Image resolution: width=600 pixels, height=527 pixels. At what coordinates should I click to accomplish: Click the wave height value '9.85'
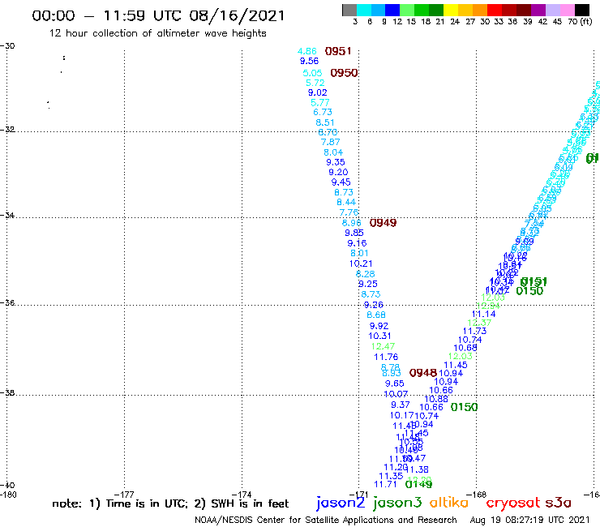point(354,233)
